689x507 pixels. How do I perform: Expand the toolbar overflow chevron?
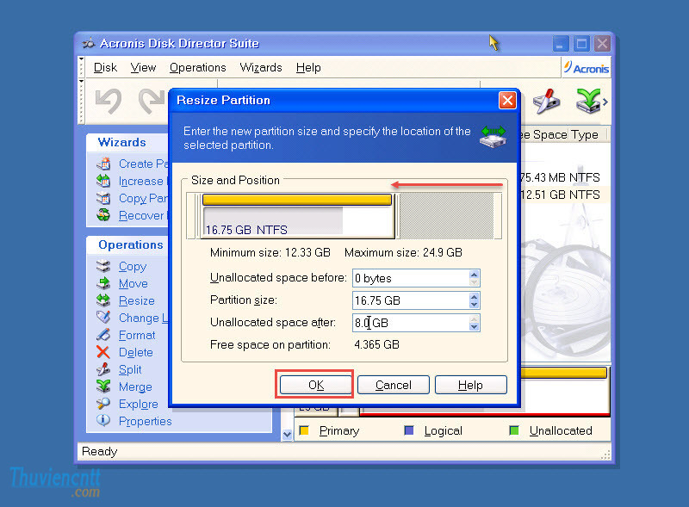pyautogui.click(x=605, y=102)
